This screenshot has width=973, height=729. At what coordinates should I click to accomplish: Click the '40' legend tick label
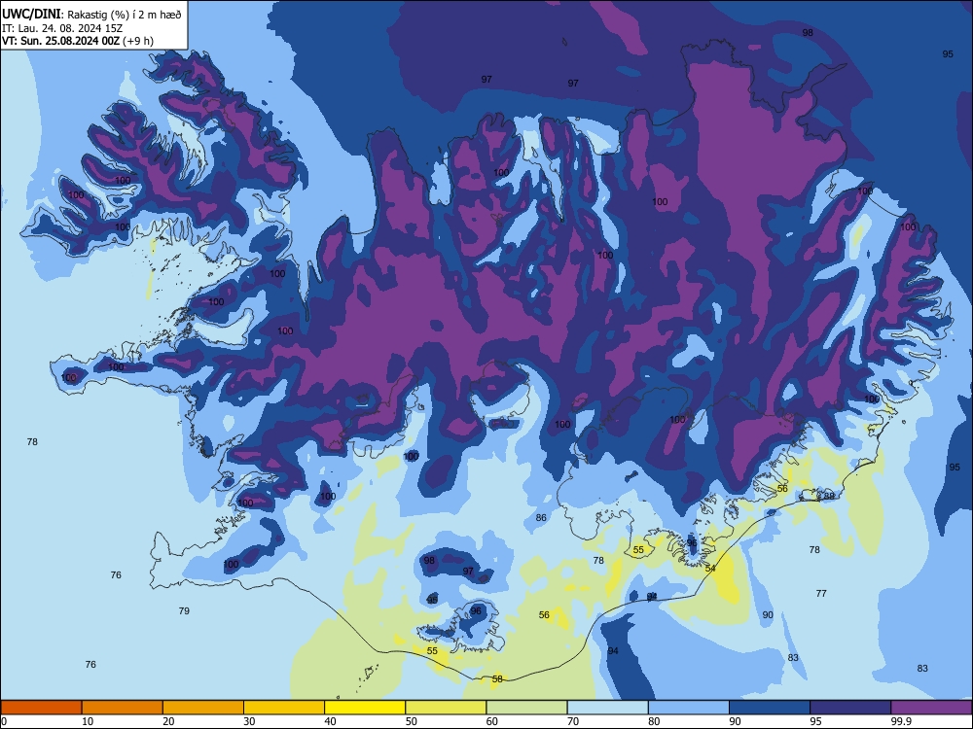(x=330, y=721)
